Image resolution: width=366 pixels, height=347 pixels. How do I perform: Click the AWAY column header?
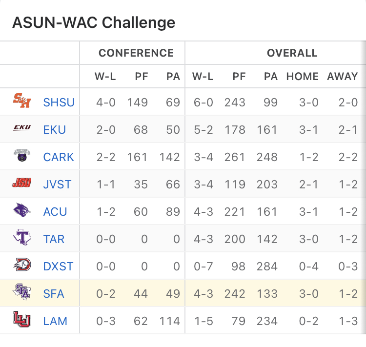[x=343, y=76]
